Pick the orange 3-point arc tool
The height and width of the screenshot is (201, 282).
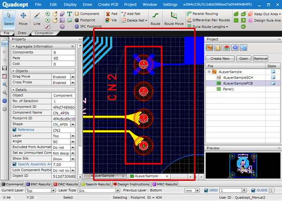tap(55, 20)
